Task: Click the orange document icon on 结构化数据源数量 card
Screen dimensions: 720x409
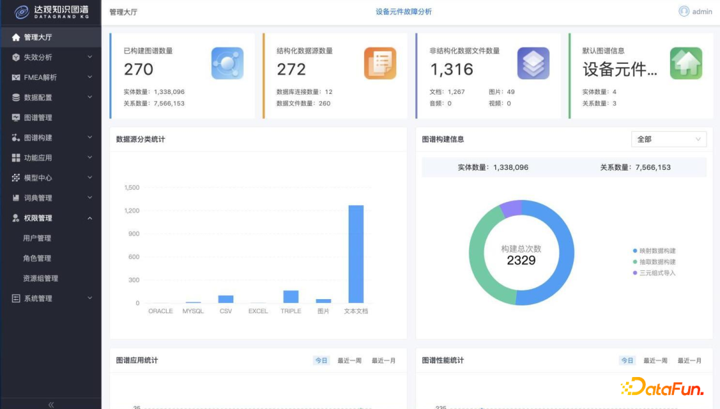Action: [380, 63]
